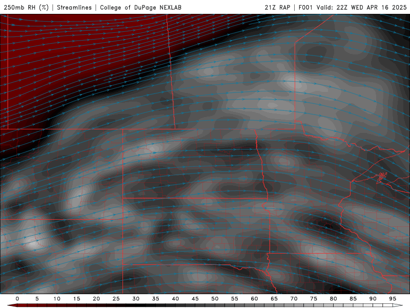Click the colorbar label '40'
The height and width of the screenshot is (308, 410).
(x=175, y=299)
